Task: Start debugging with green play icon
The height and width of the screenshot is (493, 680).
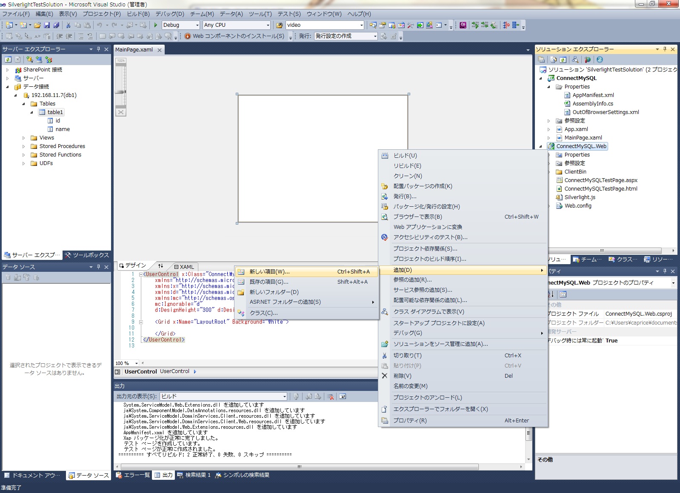Action: [x=156, y=25]
